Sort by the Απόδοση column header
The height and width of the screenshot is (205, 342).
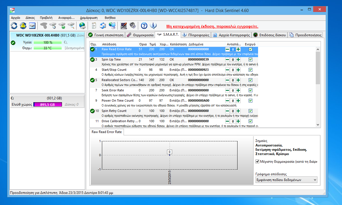coord(120,44)
